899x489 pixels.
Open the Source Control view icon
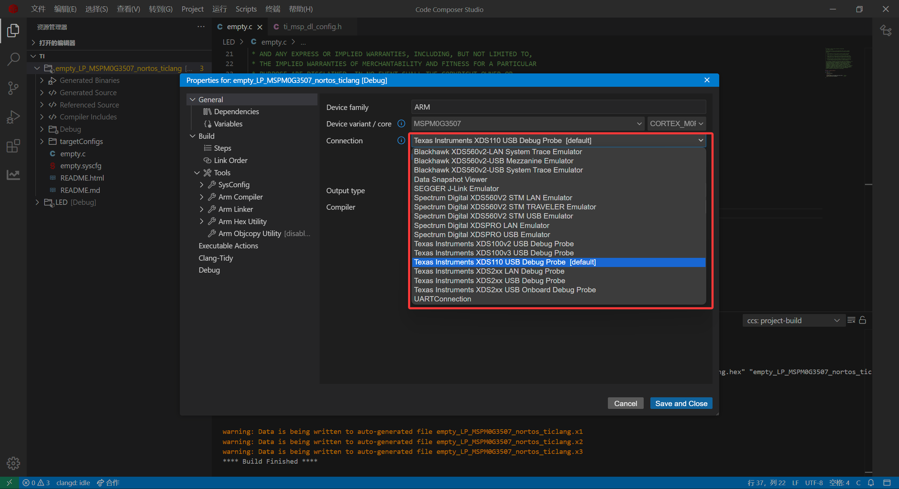coord(13,88)
